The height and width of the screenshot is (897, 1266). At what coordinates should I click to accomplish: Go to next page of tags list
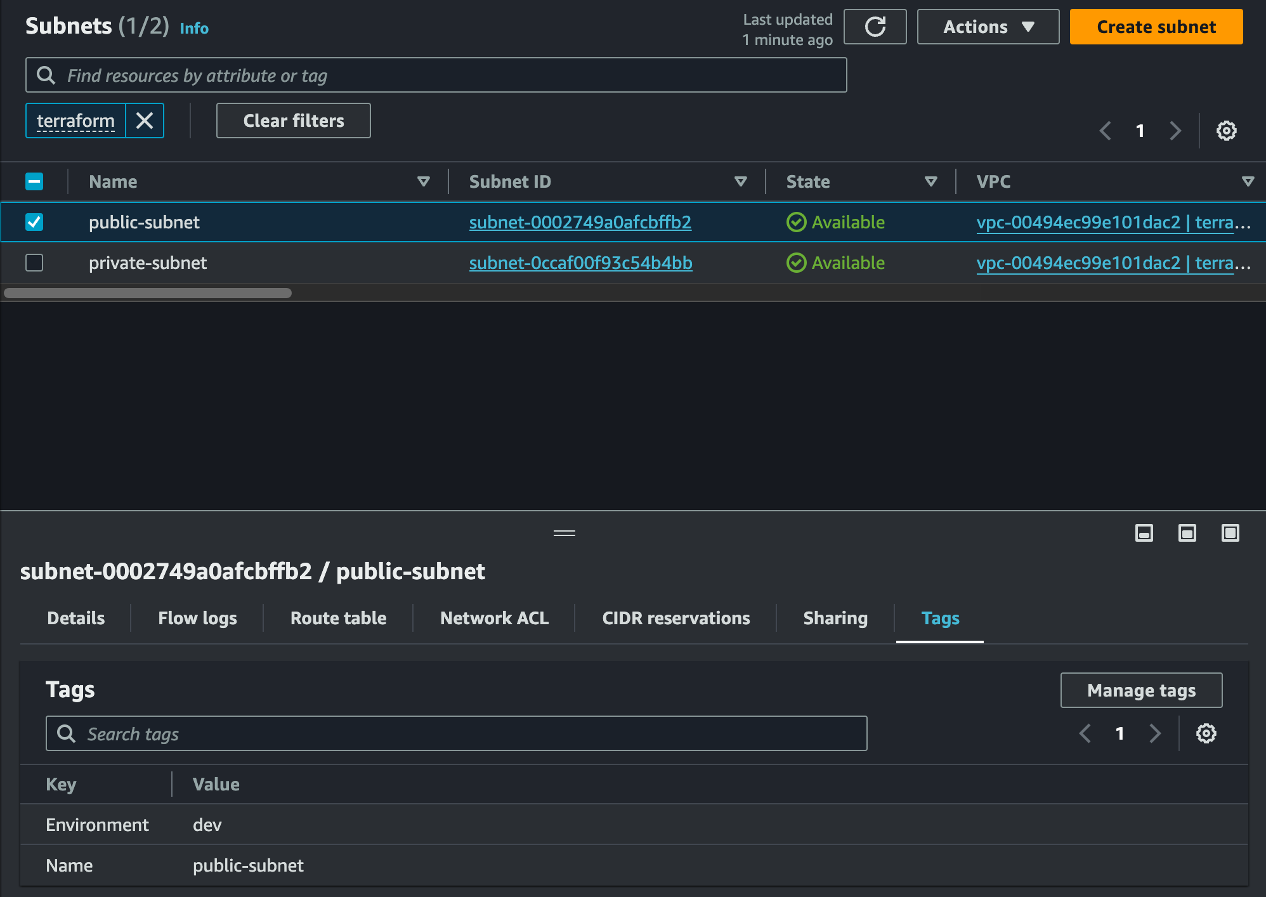tap(1155, 733)
